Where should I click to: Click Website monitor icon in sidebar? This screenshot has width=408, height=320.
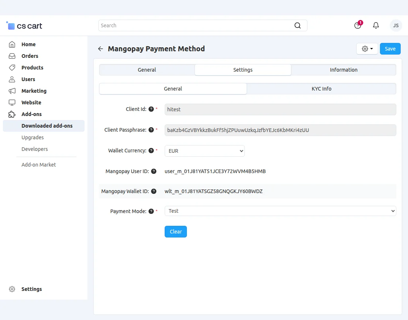tap(12, 103)
